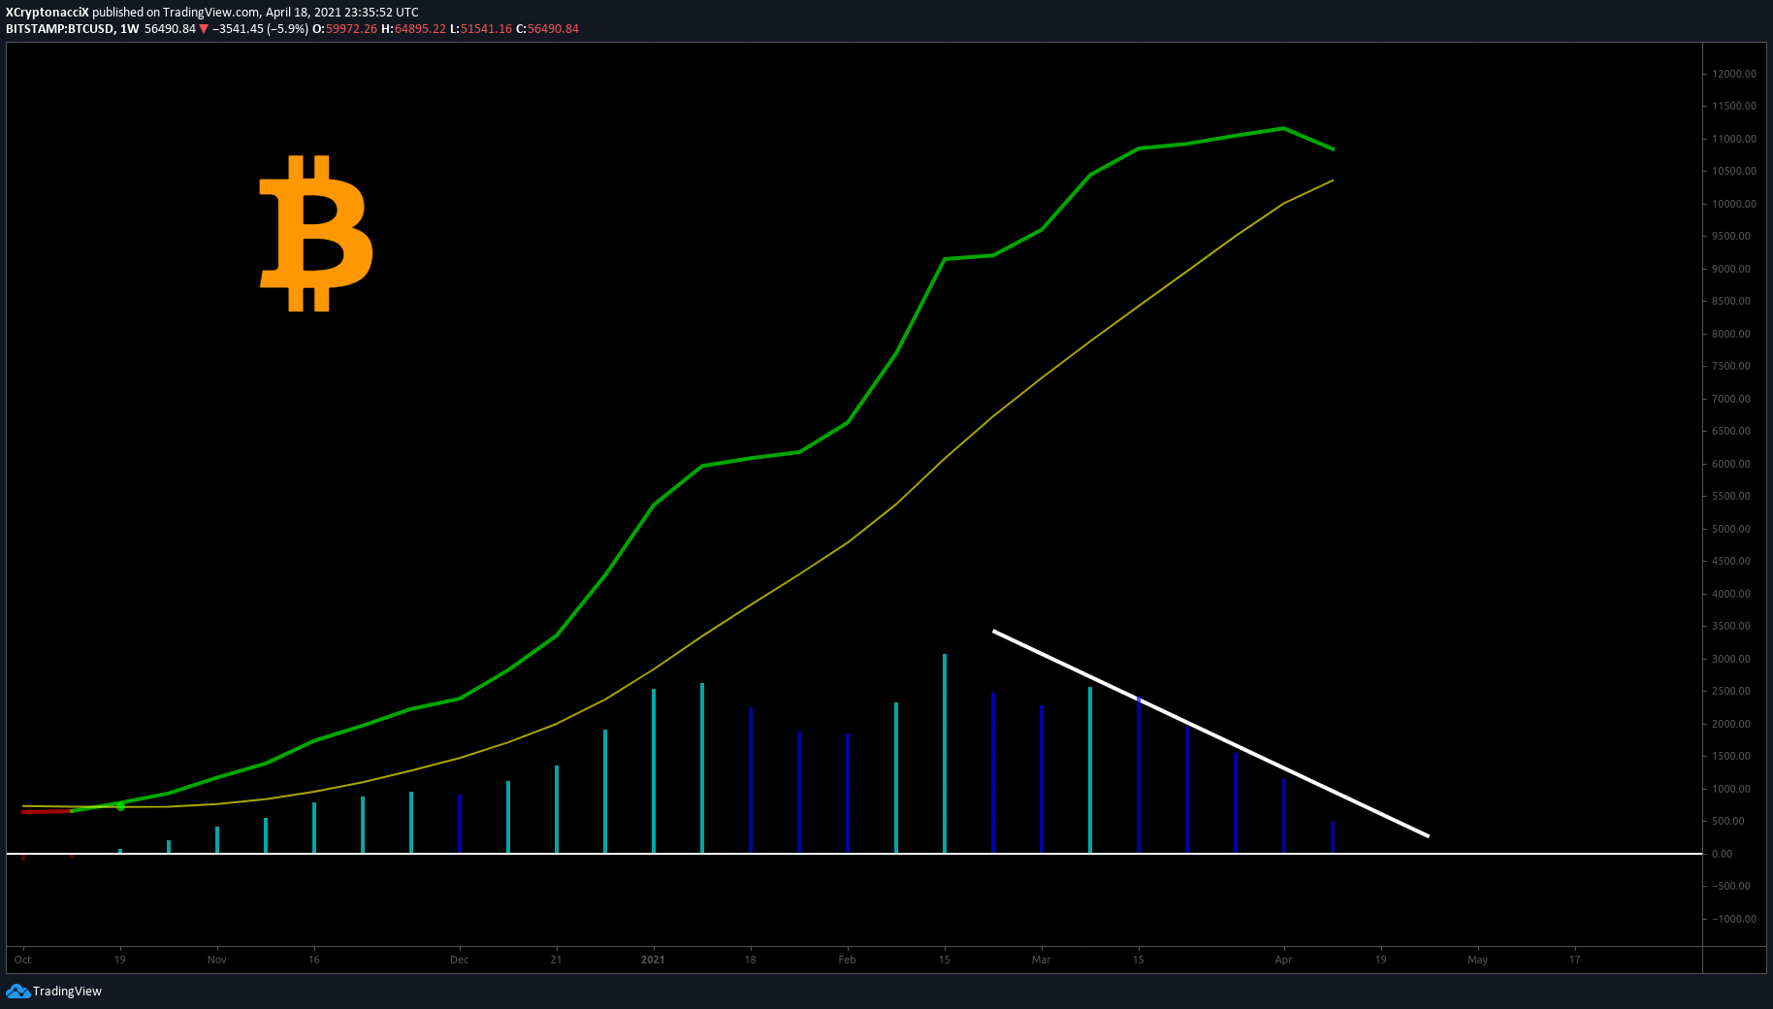Click the 18 date label on time axis

pos(750,960)
